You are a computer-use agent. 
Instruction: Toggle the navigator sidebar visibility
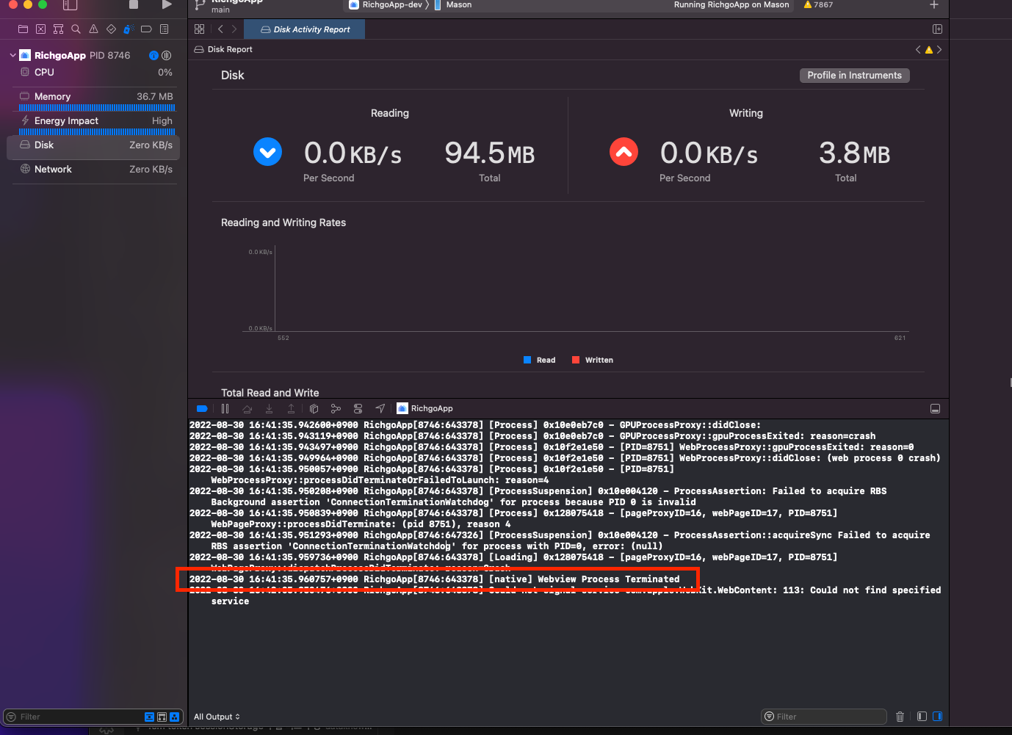70,5
